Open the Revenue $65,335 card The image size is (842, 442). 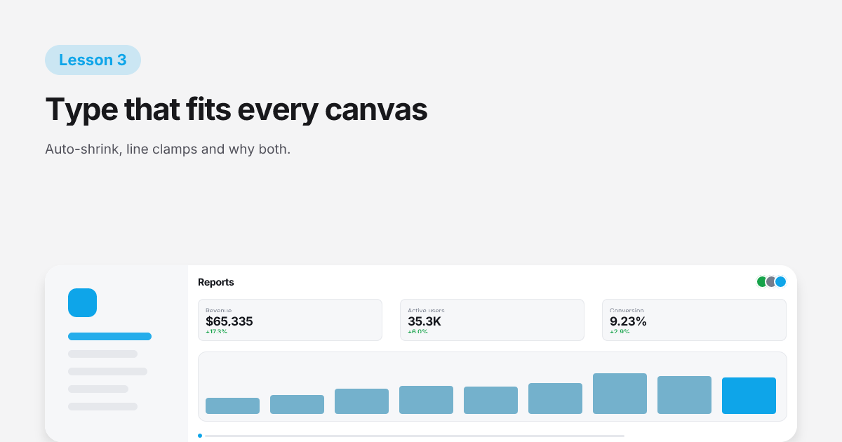(290, 320)
